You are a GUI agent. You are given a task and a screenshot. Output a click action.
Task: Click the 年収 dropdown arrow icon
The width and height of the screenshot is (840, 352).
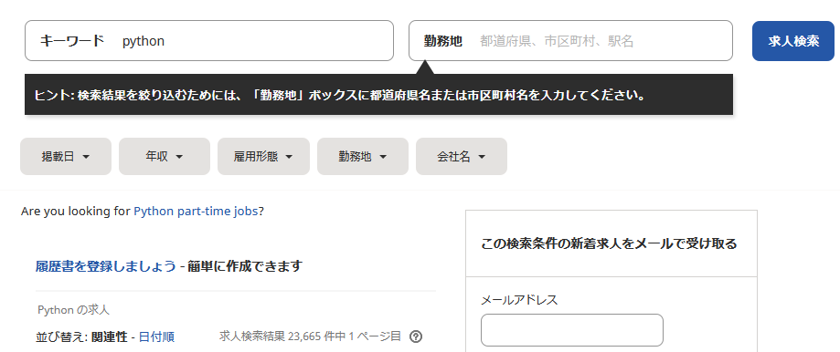[x=179, y=157]
